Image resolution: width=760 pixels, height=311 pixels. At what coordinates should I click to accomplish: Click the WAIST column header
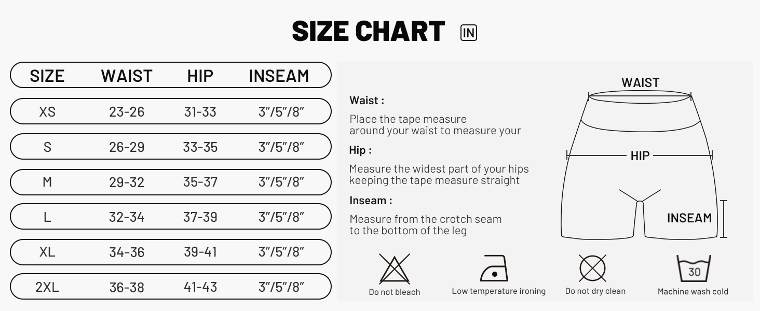(127, 76)
